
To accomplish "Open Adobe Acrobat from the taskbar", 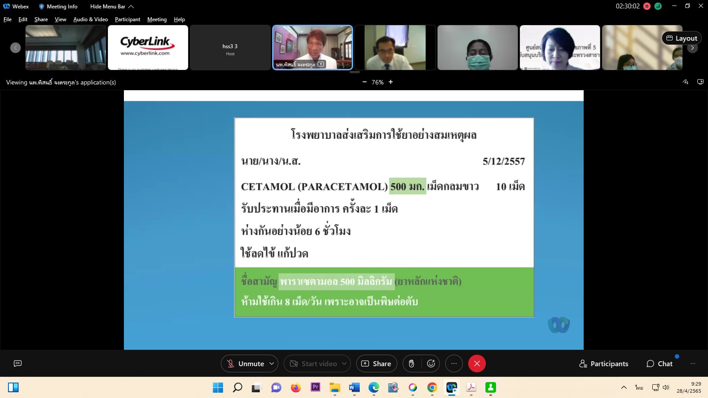I will tap(471, 388).
